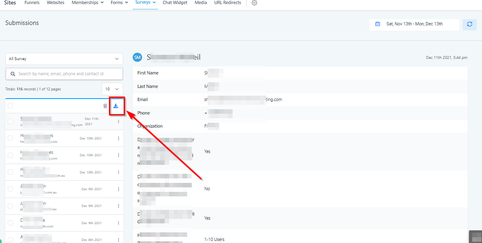482x243 pixels.
Task: Check the Dec 8th 2021 submission checkbox
Action: tap(11, 240)
